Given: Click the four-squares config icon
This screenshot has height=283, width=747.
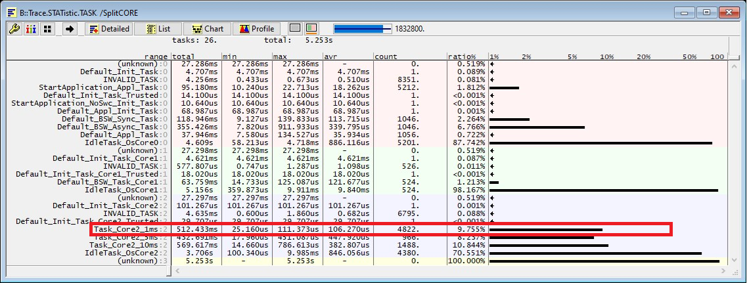Looking at the screenshot, I should [x=47, y=29].
